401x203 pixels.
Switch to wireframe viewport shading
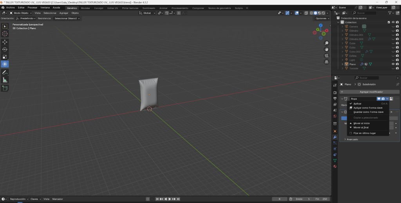311,13
